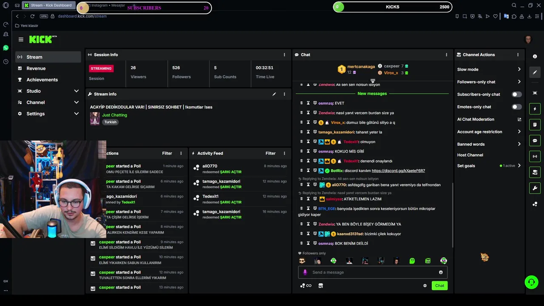Open Banned words settings
The width and height of the screenshot is (544, 306).
(x=489, y=144)
